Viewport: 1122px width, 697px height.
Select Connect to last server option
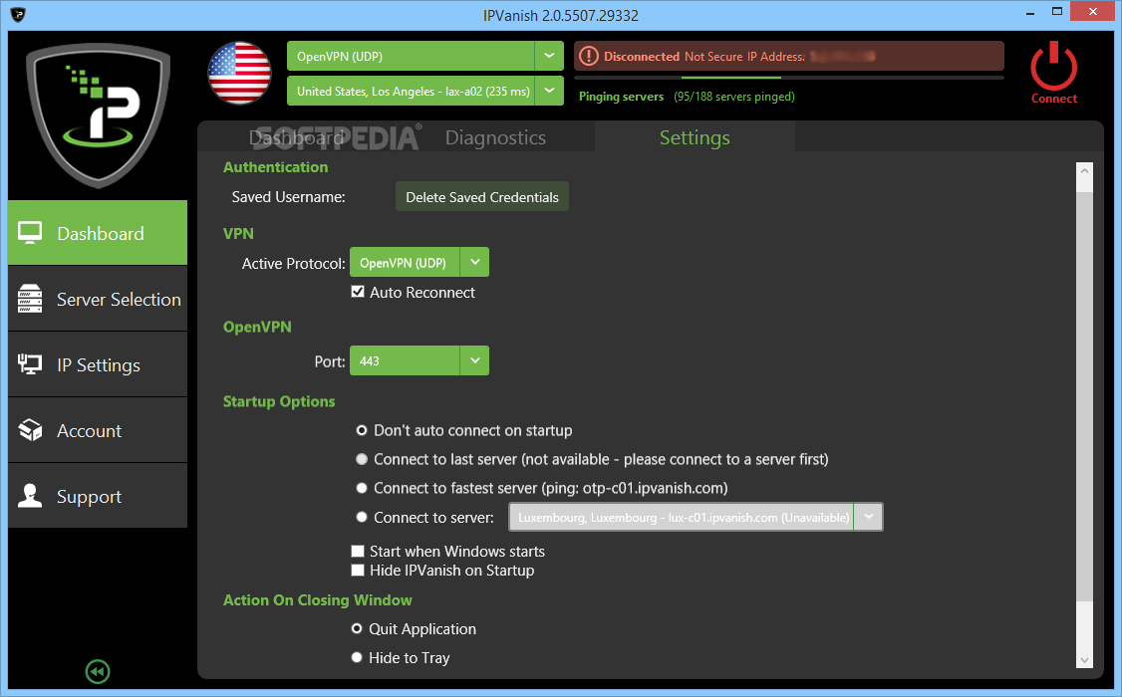coord(362,459)
